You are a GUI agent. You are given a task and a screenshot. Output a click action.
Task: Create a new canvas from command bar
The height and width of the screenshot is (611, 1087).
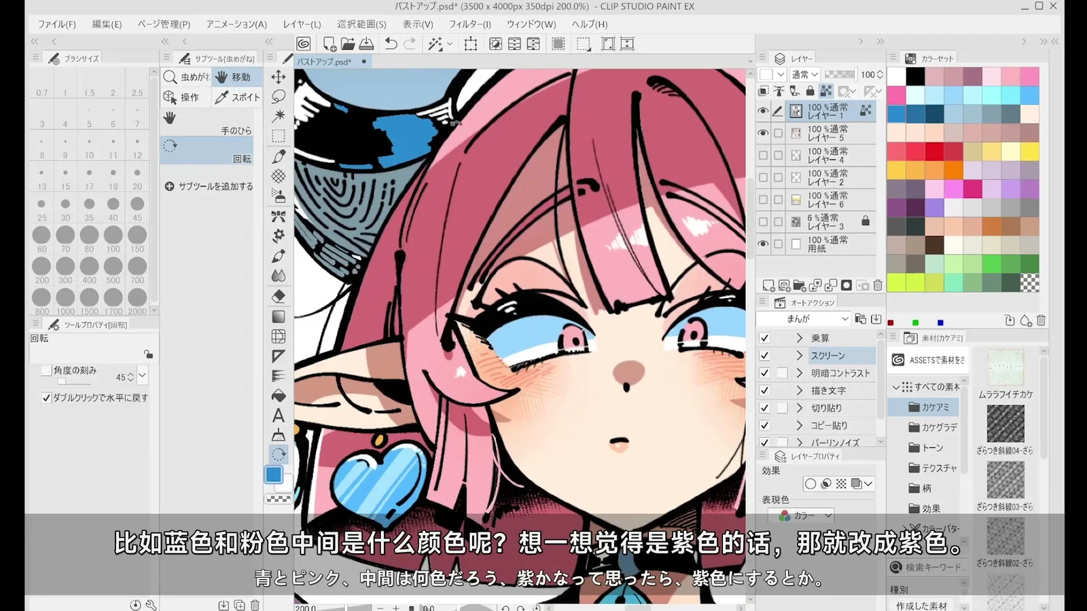(329, 44)
